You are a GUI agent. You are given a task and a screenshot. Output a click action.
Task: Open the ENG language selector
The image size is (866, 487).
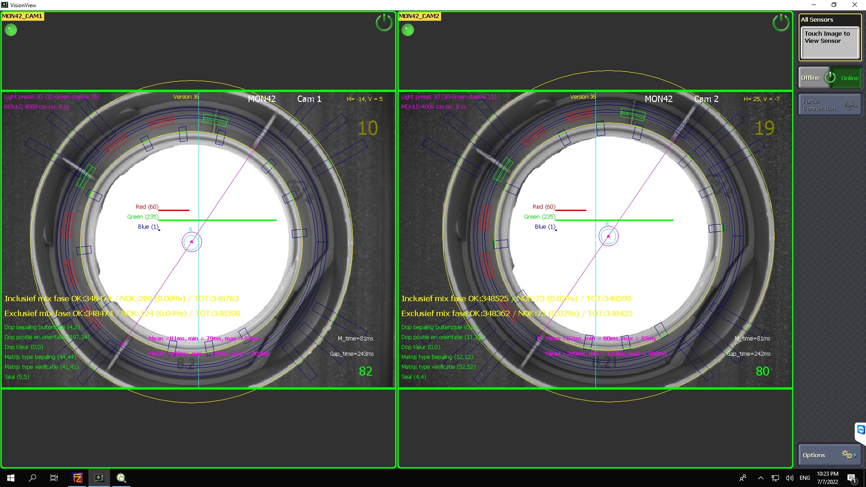[805, 478]
